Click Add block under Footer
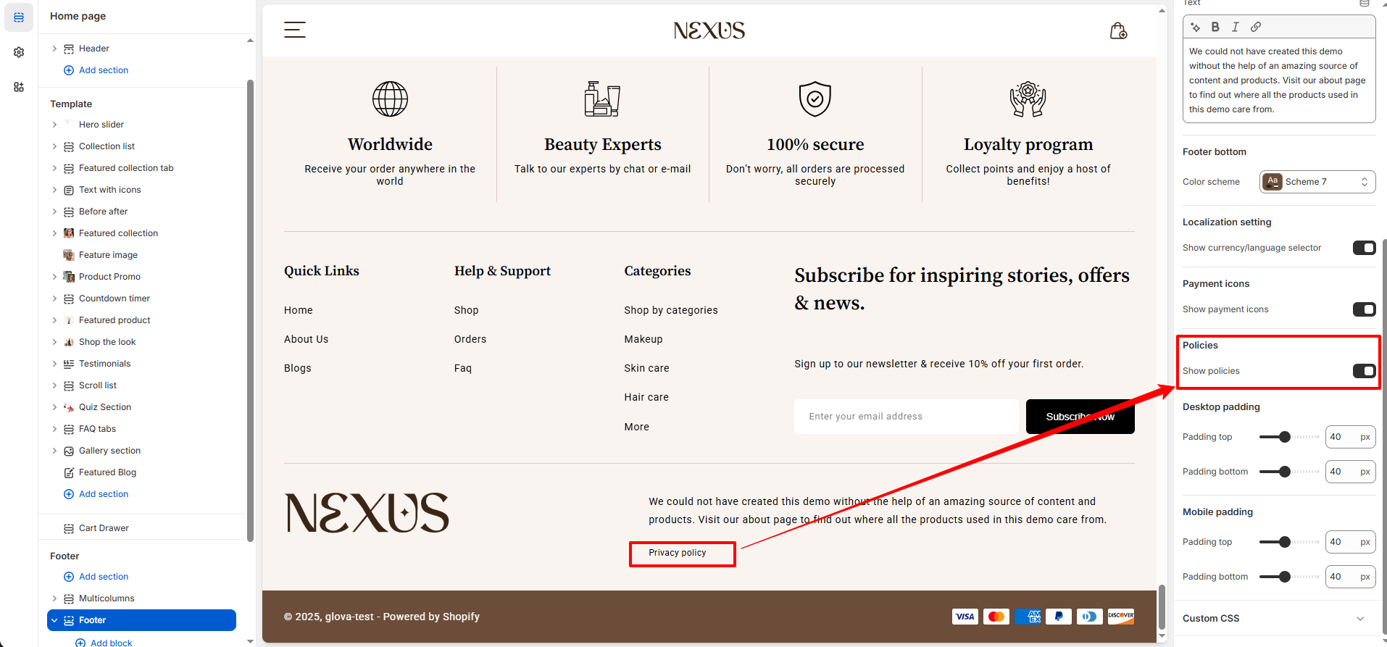Viewport: 1387px width, 647px height. (x=111, y=643)
